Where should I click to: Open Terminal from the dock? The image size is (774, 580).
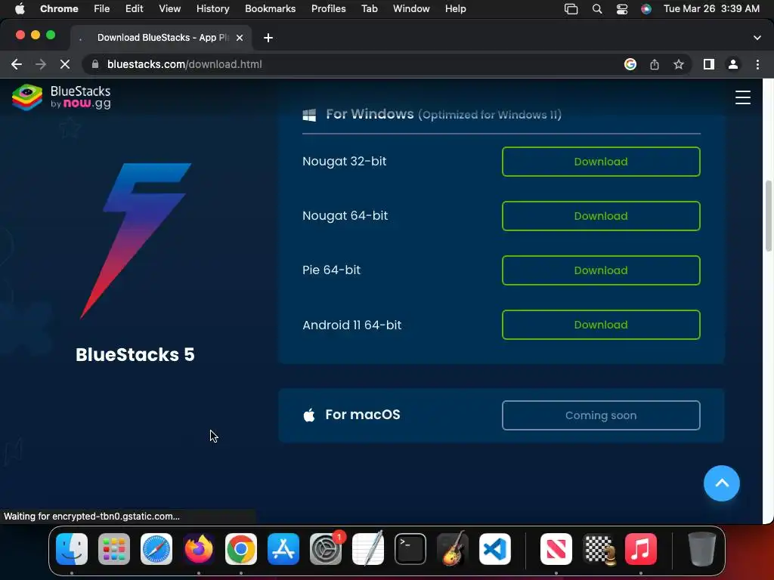pos(410,549)
